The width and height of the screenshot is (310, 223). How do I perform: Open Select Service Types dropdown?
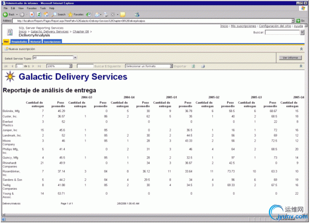(75, 58)
